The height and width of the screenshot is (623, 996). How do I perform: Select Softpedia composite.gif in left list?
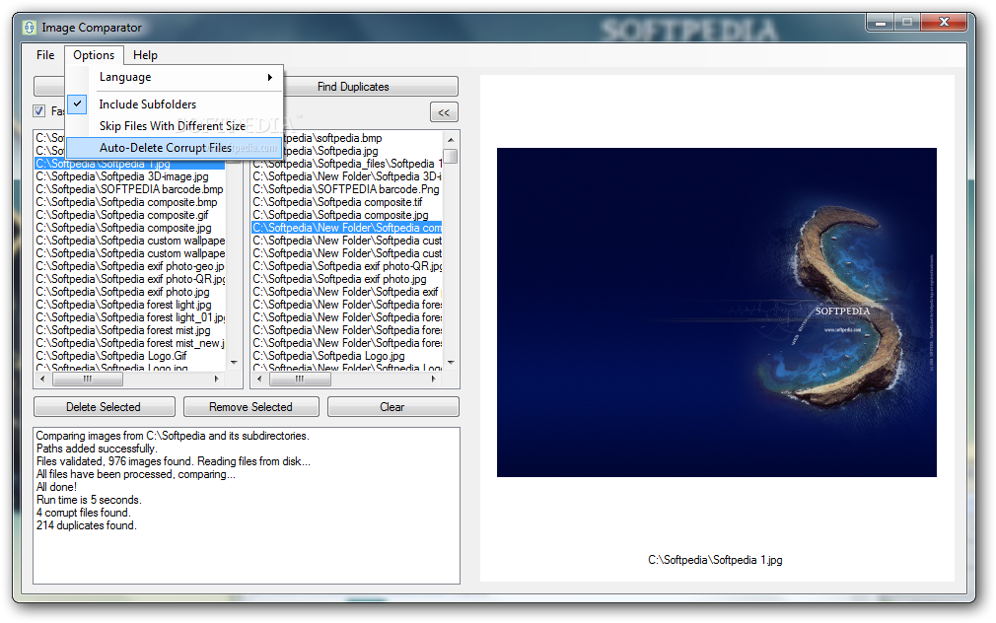(130, 215)
